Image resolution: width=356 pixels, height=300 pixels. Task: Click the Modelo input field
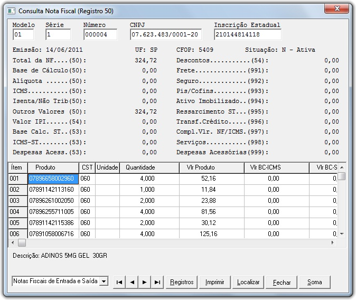23,34
